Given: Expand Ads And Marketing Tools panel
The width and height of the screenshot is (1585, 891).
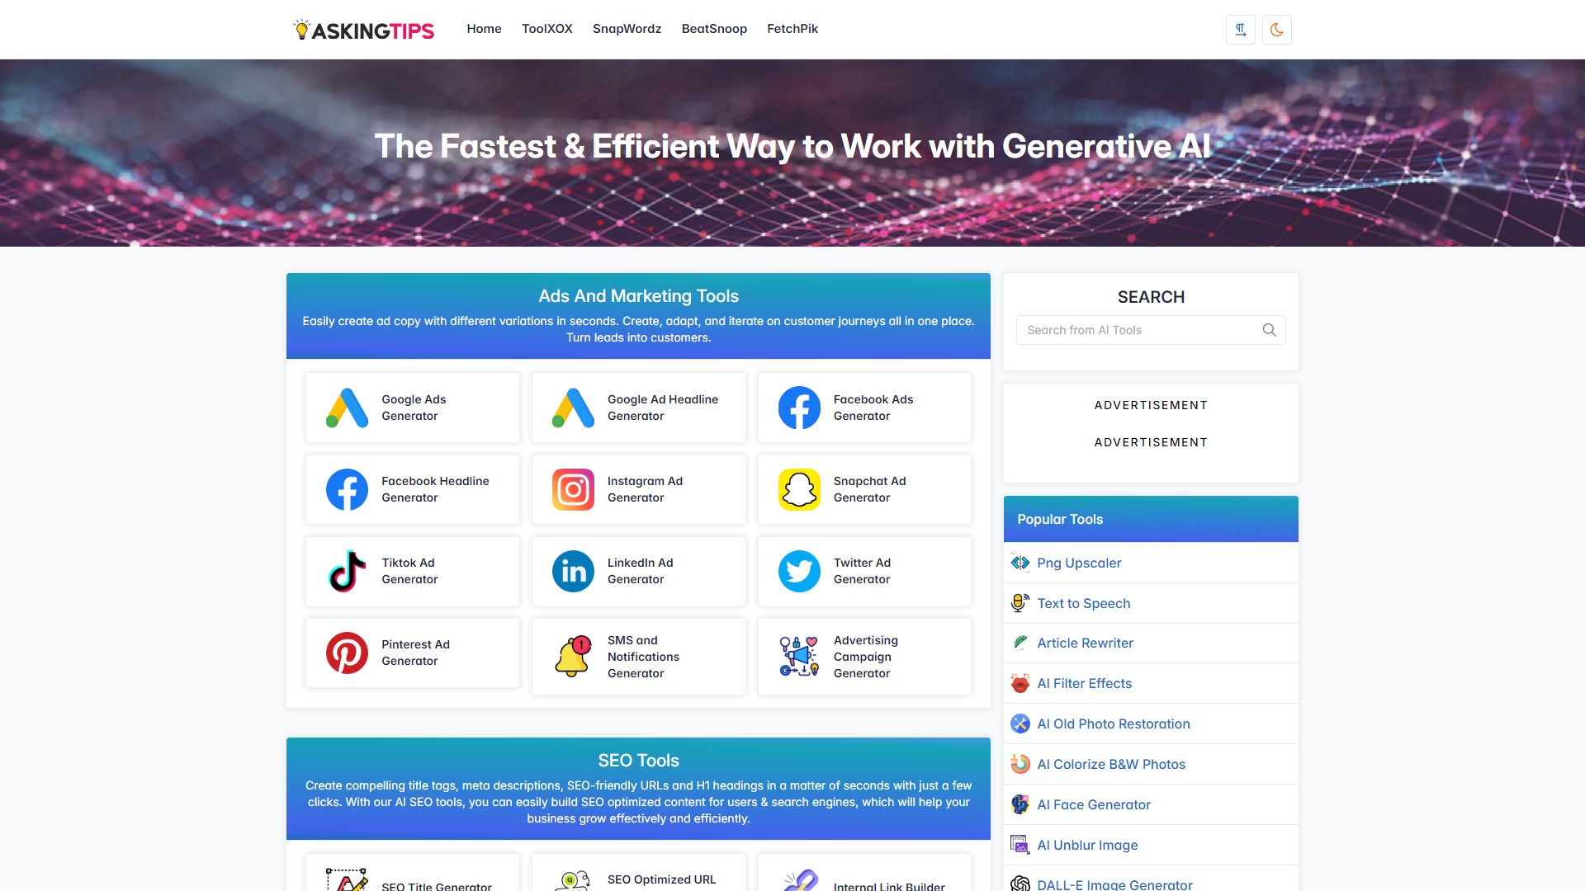Looking at the screenshot, I should [638, 296].
